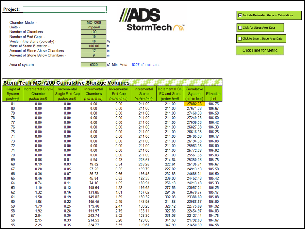Select the Number of End Caps cell
This screenshot has width=305, height=229.
94,37
